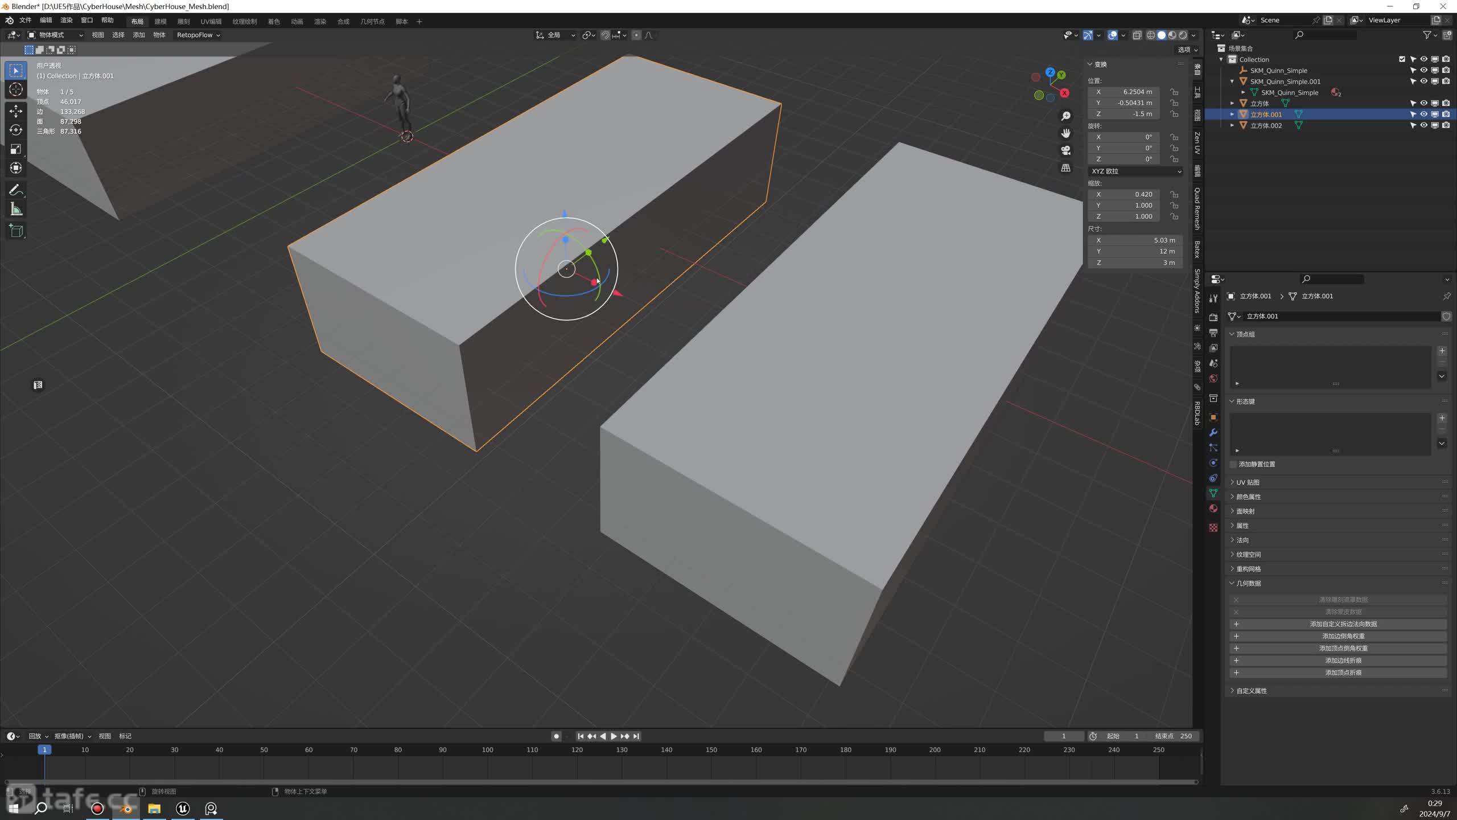The image size is (1457, 820).
Task: Click the viewport pan hand icon
Action: pyautogui.click(x=1066, y=133)
